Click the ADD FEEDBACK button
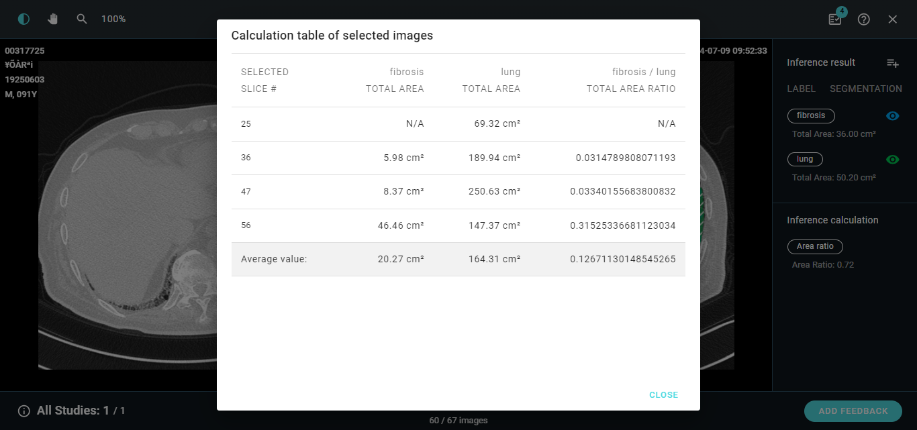 click(853, 411)
